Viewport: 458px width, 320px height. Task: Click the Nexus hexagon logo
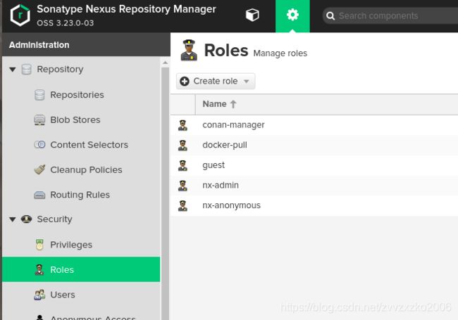tap(20, 15)
